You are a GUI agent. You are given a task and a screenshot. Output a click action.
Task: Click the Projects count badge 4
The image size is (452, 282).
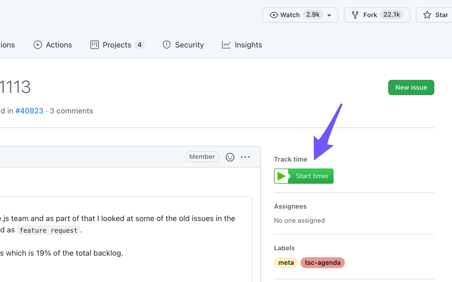tap(139, 45)
